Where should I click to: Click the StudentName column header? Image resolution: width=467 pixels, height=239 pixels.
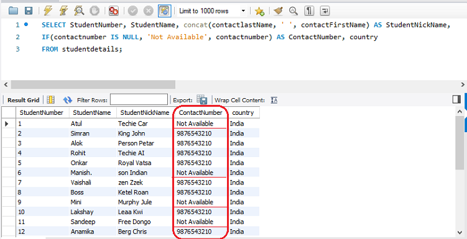click(x=93, y=112)
